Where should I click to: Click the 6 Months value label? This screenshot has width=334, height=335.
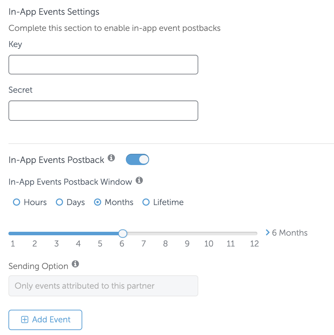tap(290, 233)
